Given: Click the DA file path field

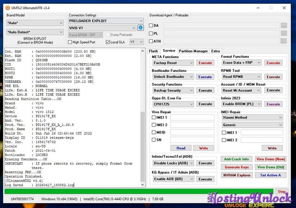Looking at the screenshot, I should (222, 25).
